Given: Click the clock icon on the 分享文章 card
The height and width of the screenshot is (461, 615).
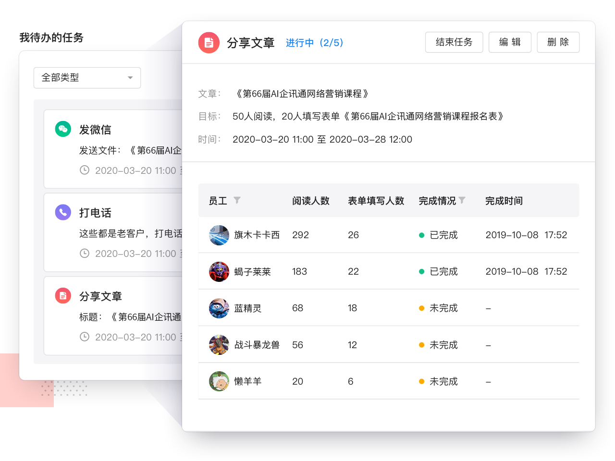Looking at the screenshot, I should click(x=85, y=337).
